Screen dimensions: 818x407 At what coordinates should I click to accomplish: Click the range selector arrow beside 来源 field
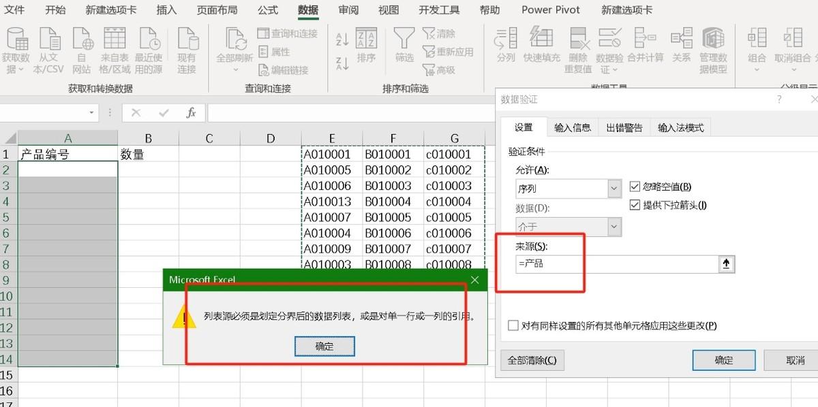[727, 264]
